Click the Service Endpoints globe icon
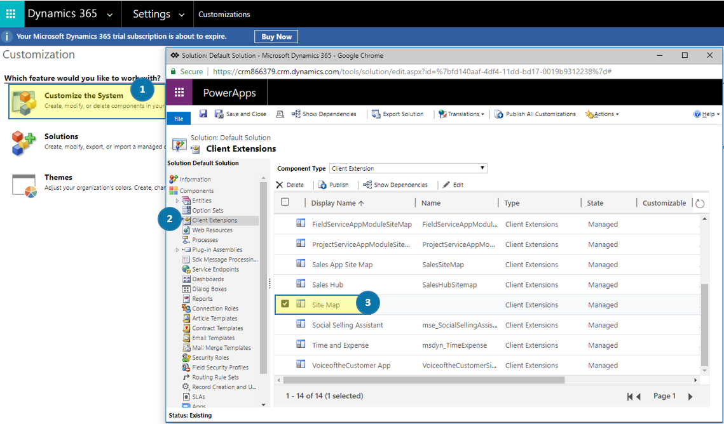The height and width of the screenshot is (424, 724). coord(186,269)
